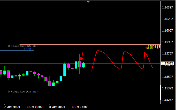The image size is (176, 110).
Task: Select the D Range Low (-31 pts) label
Action: coord(23,92)
